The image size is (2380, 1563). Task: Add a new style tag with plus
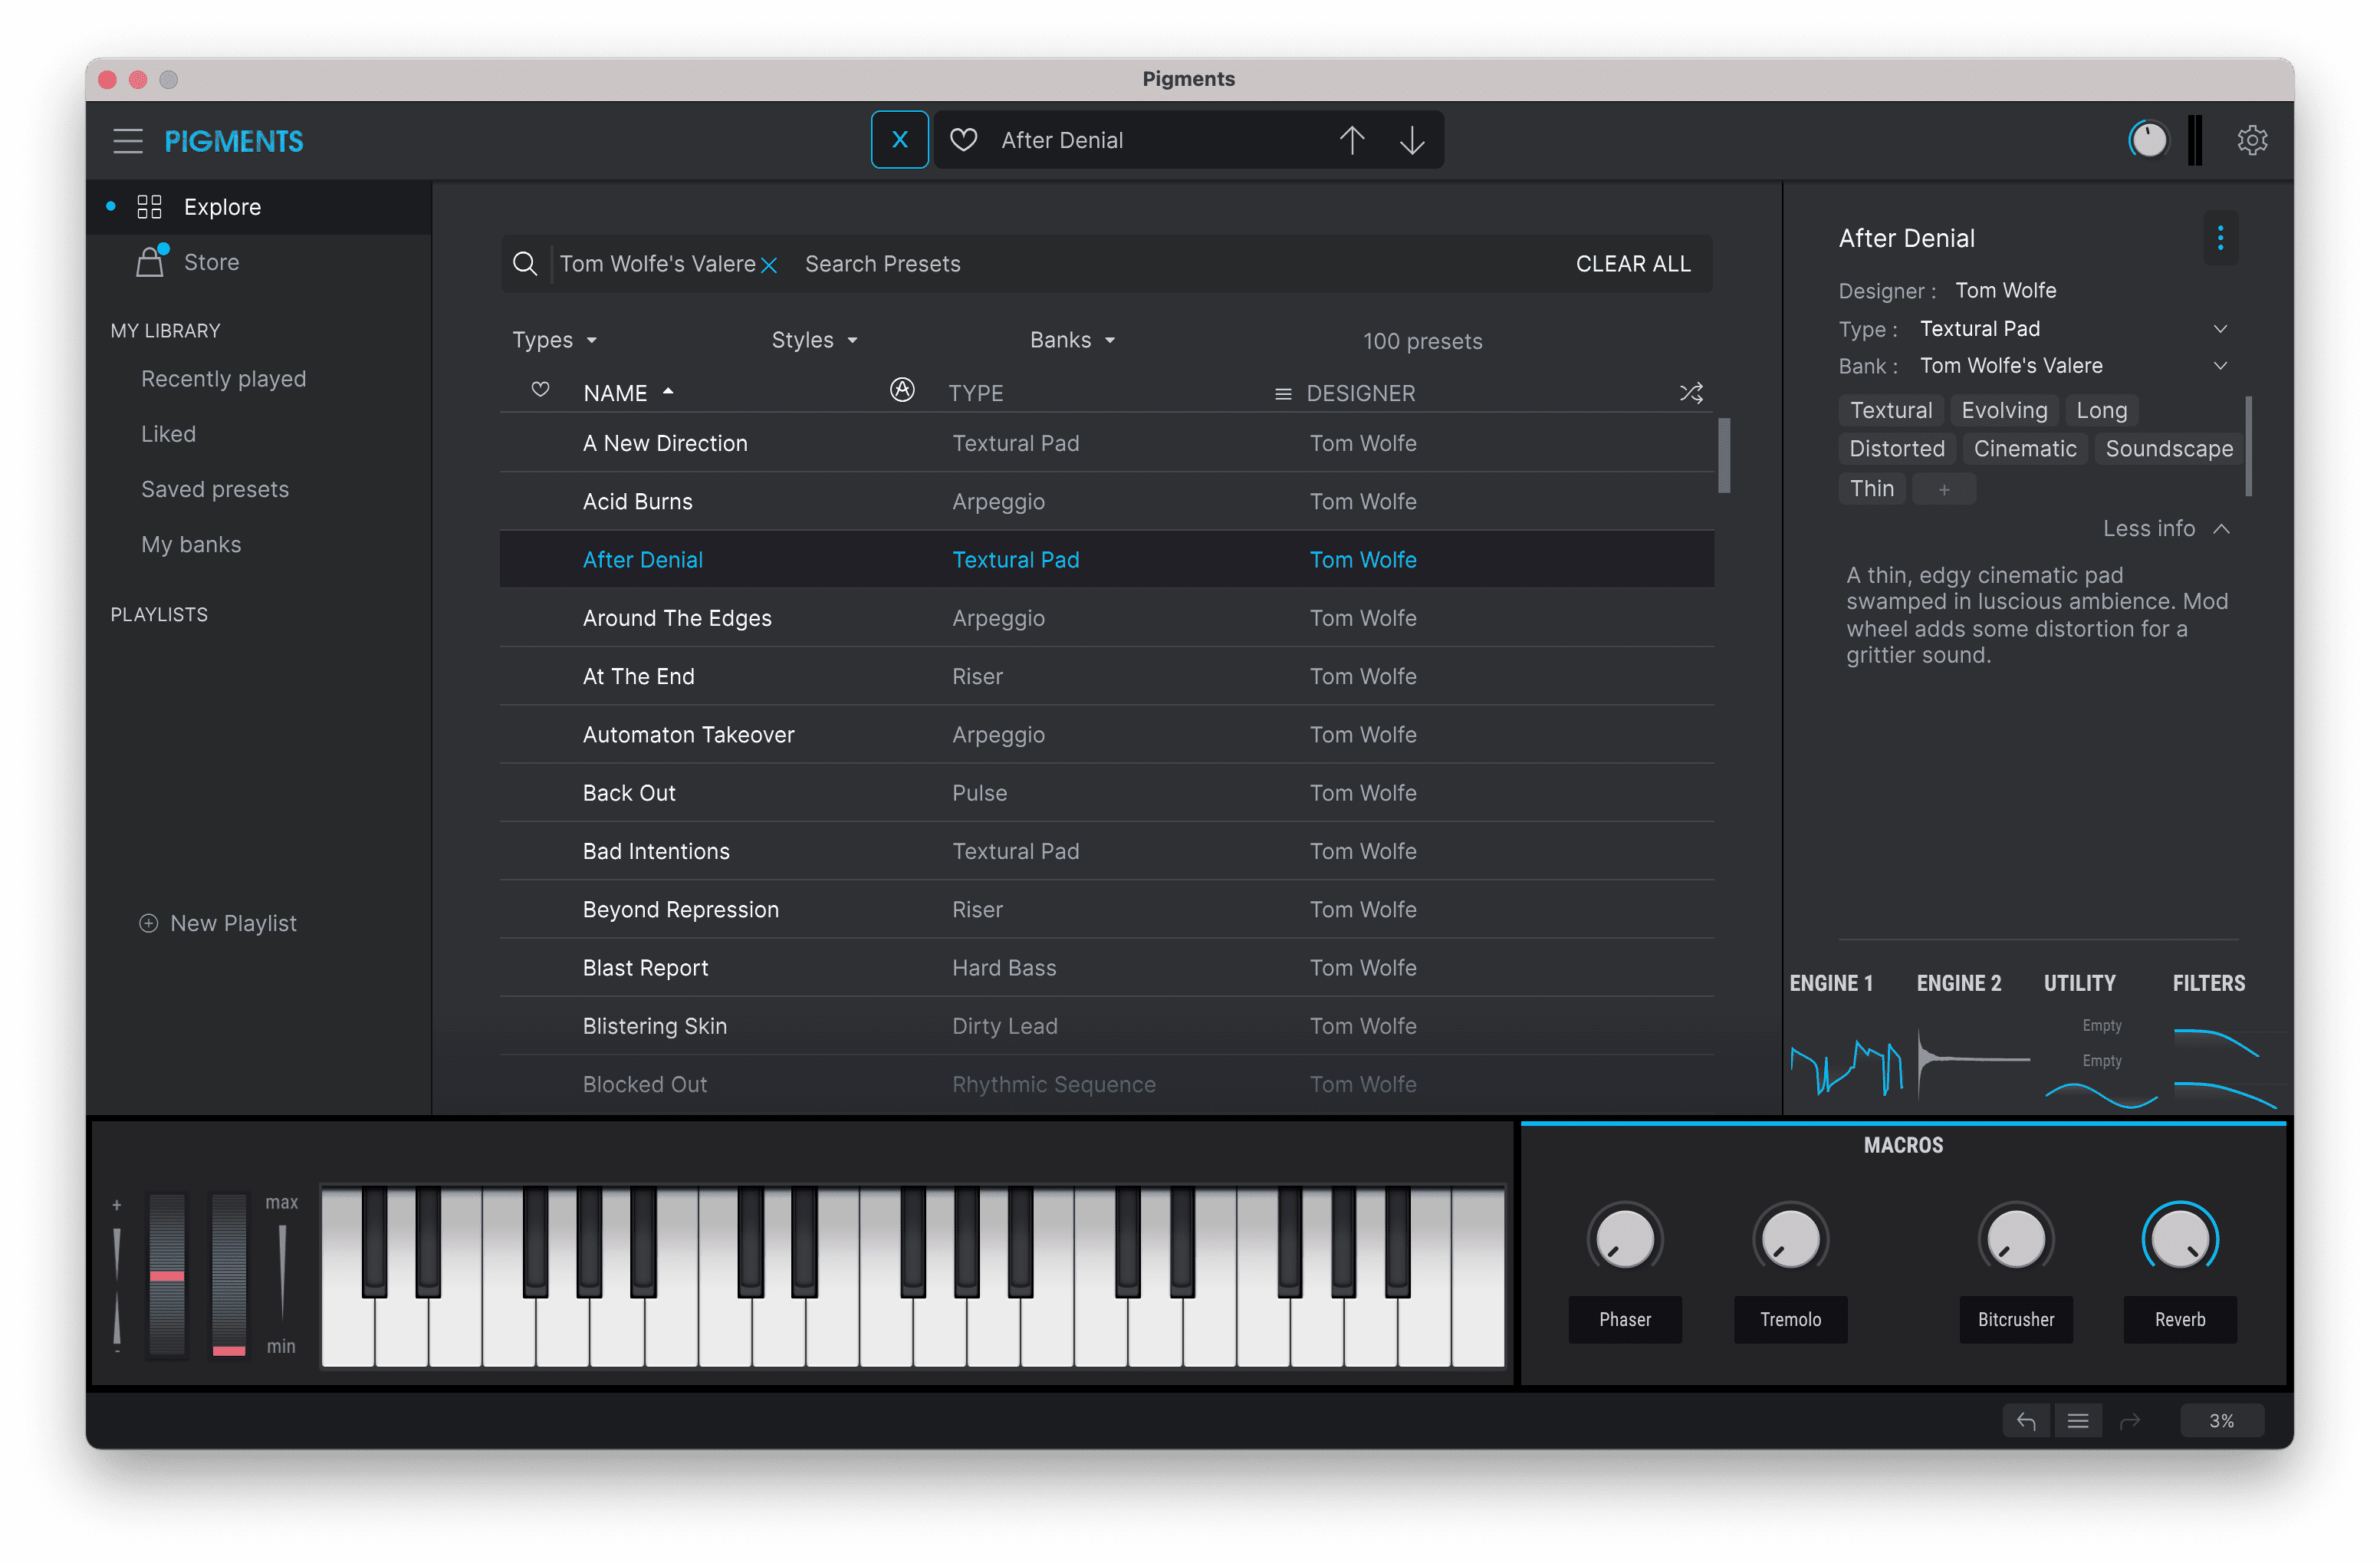pyautogui.click(x=1944, y=489)
